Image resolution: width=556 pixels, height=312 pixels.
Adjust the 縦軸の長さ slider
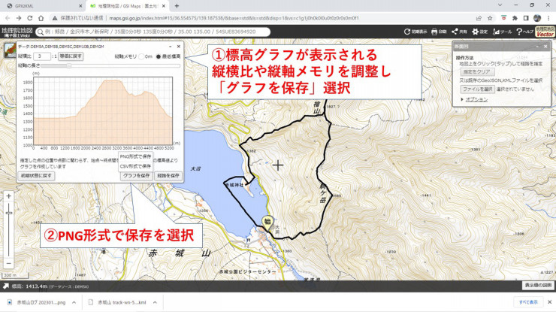(110, 65)
